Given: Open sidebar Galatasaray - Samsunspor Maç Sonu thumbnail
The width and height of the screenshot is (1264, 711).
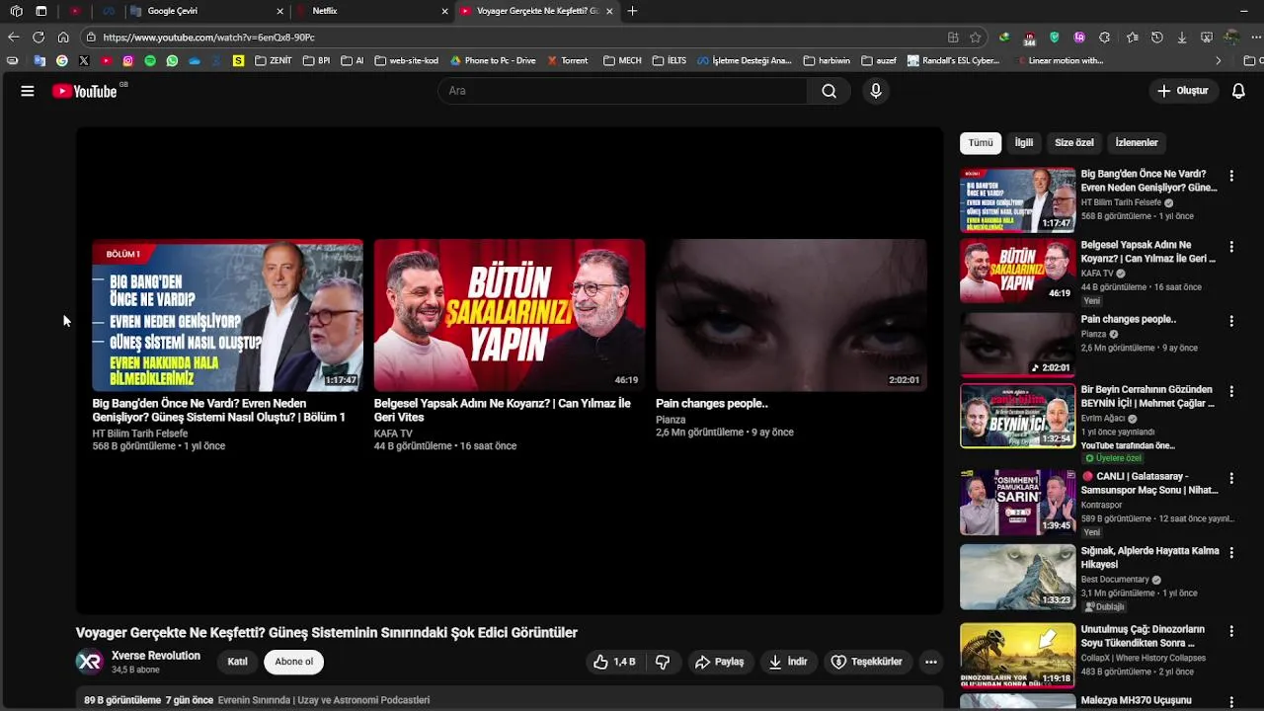Looking at the screenshot, I should point(1017,503).
